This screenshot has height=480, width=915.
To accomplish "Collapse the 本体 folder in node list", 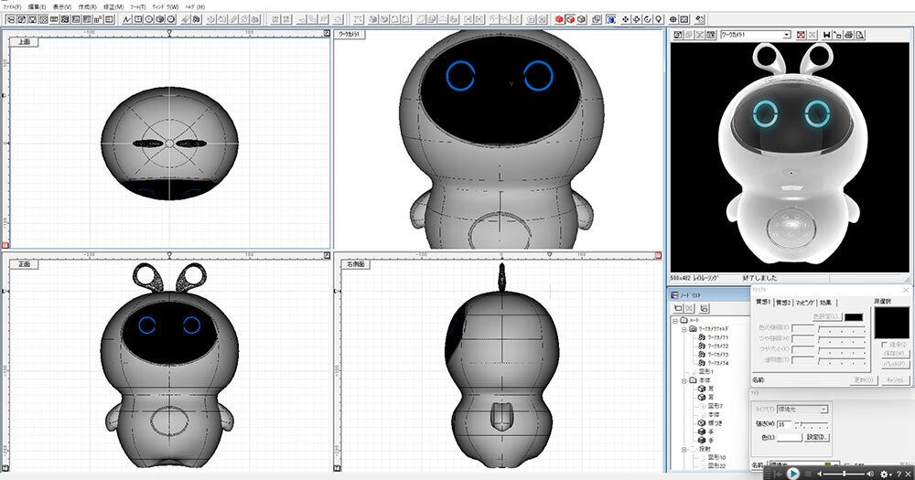I will [683, 379].
